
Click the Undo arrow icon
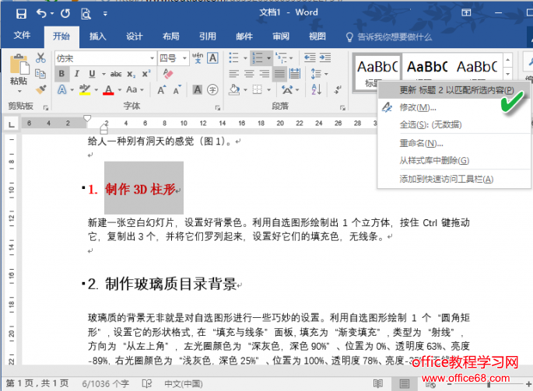pyautogui.click(x=41, y=13)
